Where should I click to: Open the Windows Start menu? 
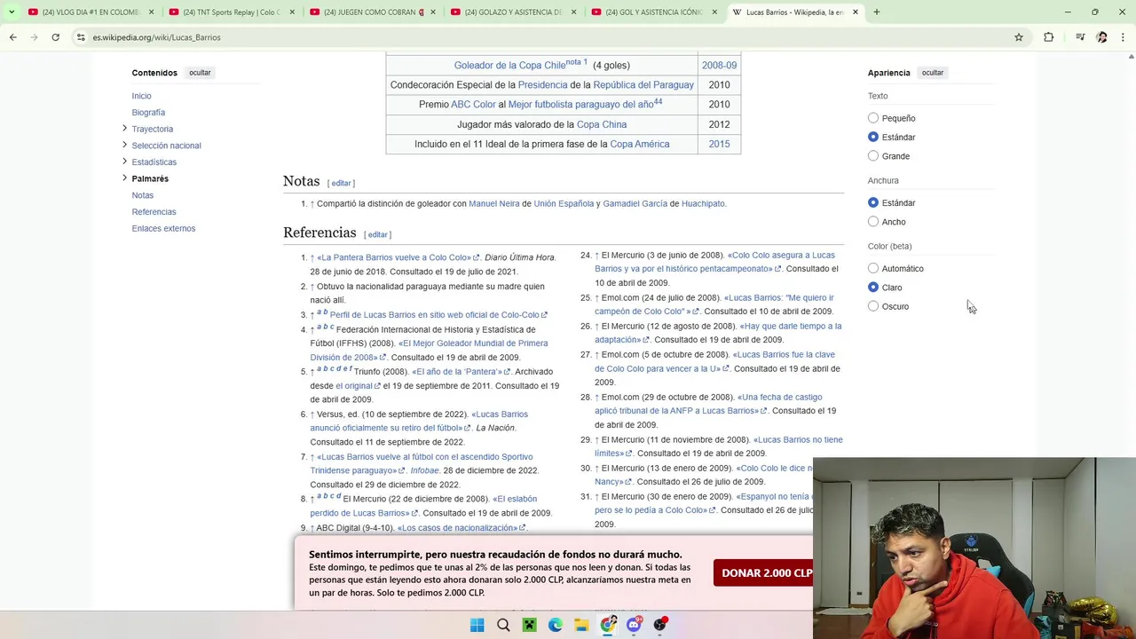tap(477, 625)
